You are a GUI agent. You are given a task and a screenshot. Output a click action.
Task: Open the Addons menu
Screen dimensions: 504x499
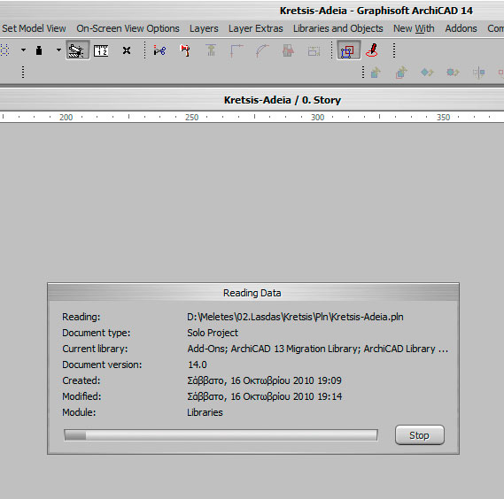click(461, 28)
